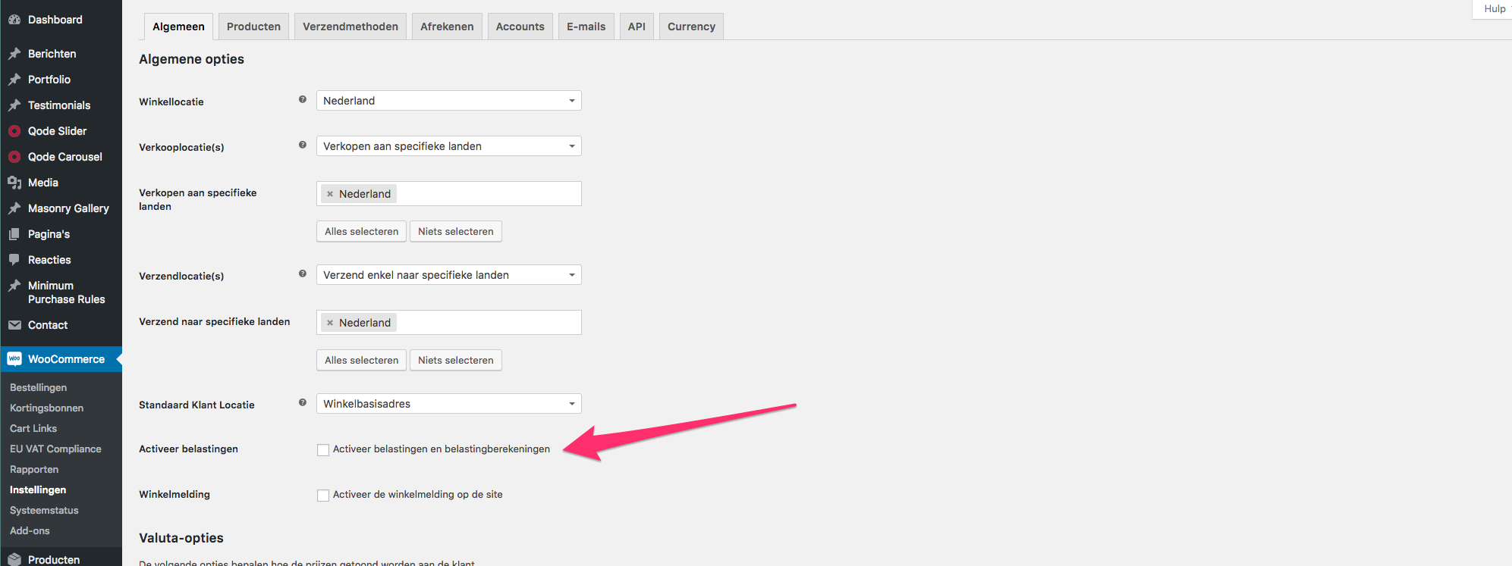Viewport: 1512px width, 566px height.
Task: Open Berichten menu item
Action: (x=61, y=54)
